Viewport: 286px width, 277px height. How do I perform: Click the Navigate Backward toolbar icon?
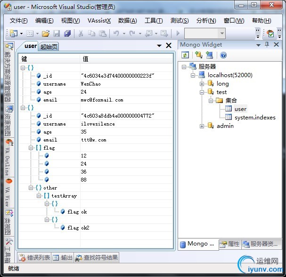149,33
